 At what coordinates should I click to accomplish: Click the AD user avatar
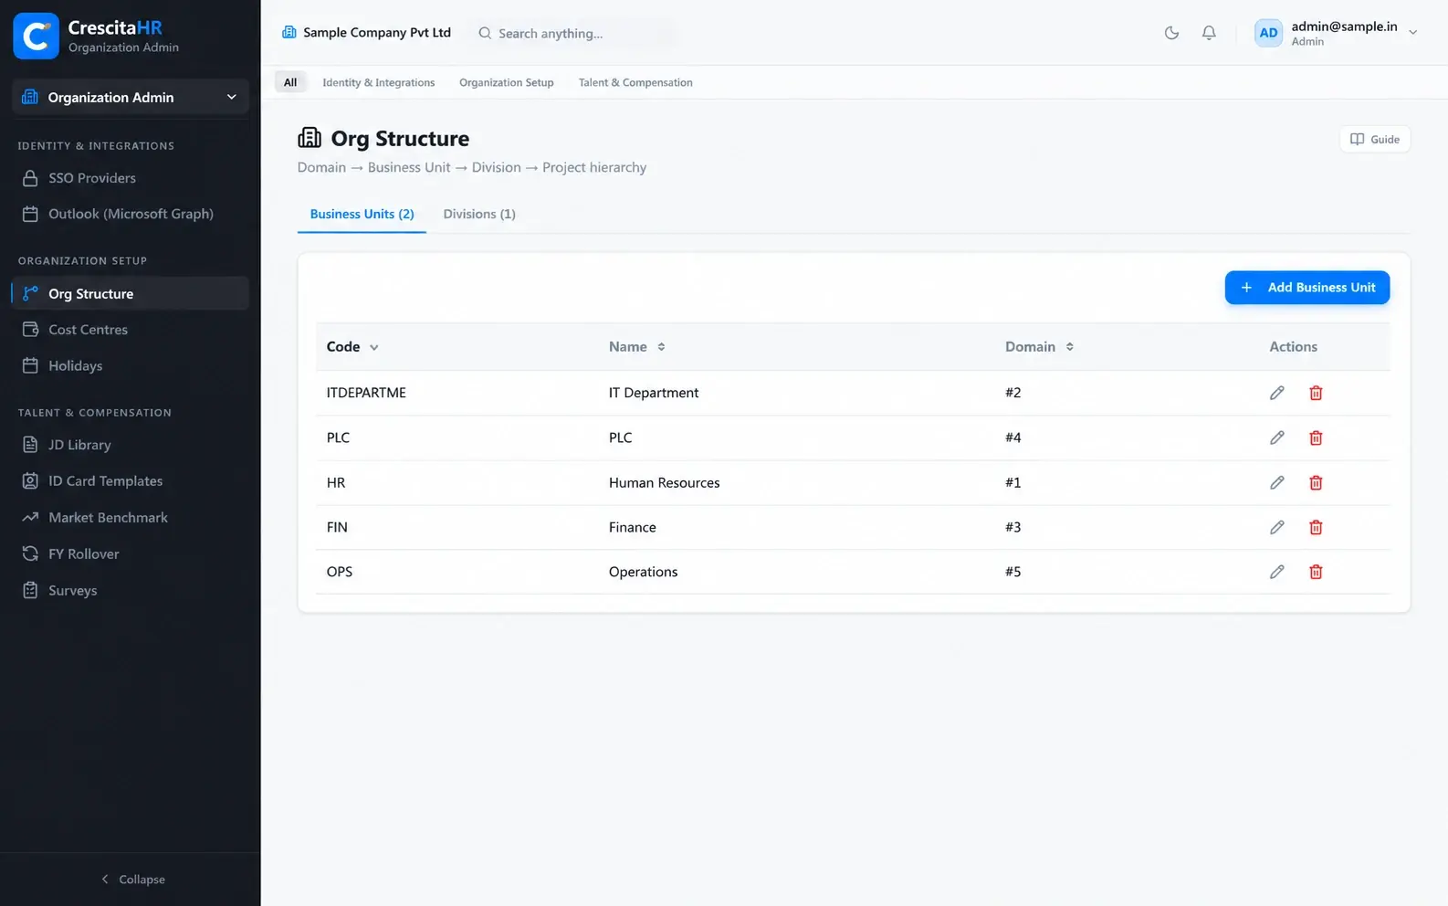pos(1268,33)
